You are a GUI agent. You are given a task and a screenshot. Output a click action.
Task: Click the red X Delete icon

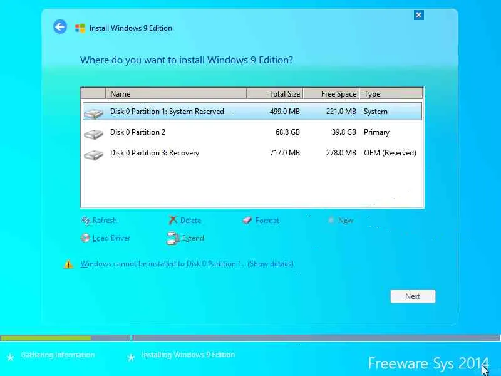[x=173, y=220]
